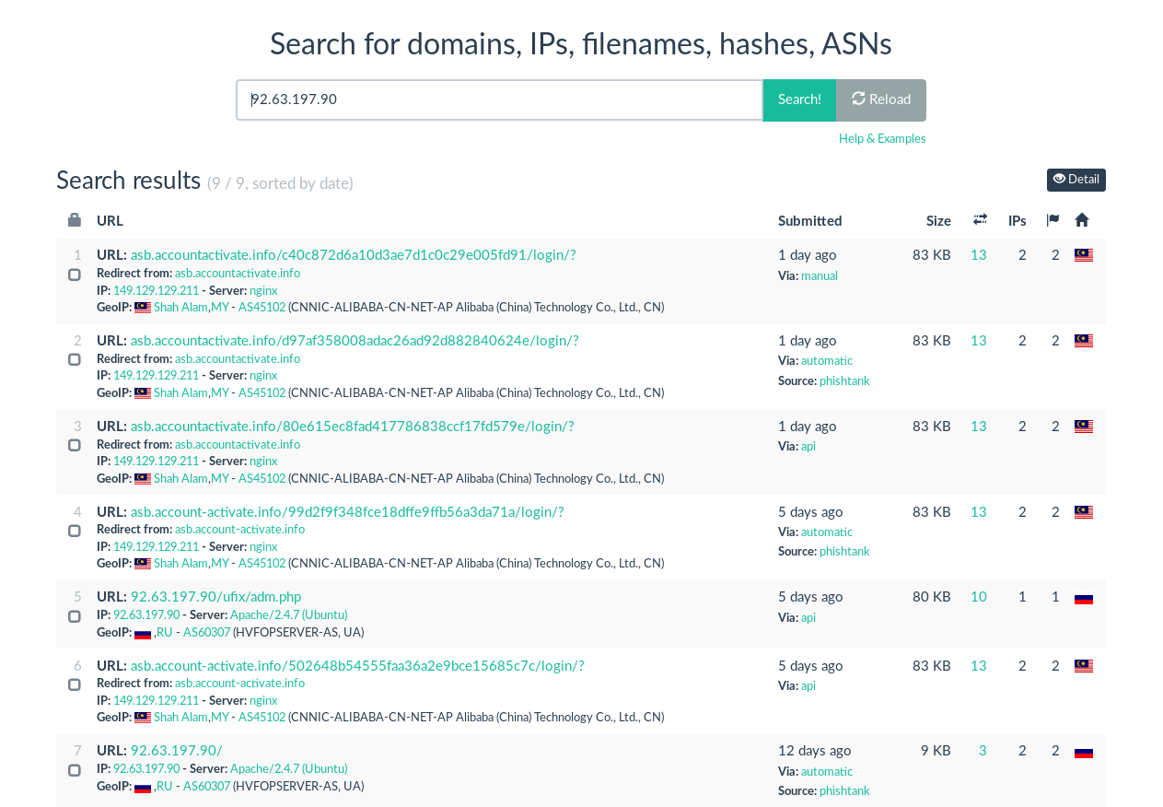Sort by Submitted column header
The width and height of the screenshot is (1163, 807).
coord(809,221)
